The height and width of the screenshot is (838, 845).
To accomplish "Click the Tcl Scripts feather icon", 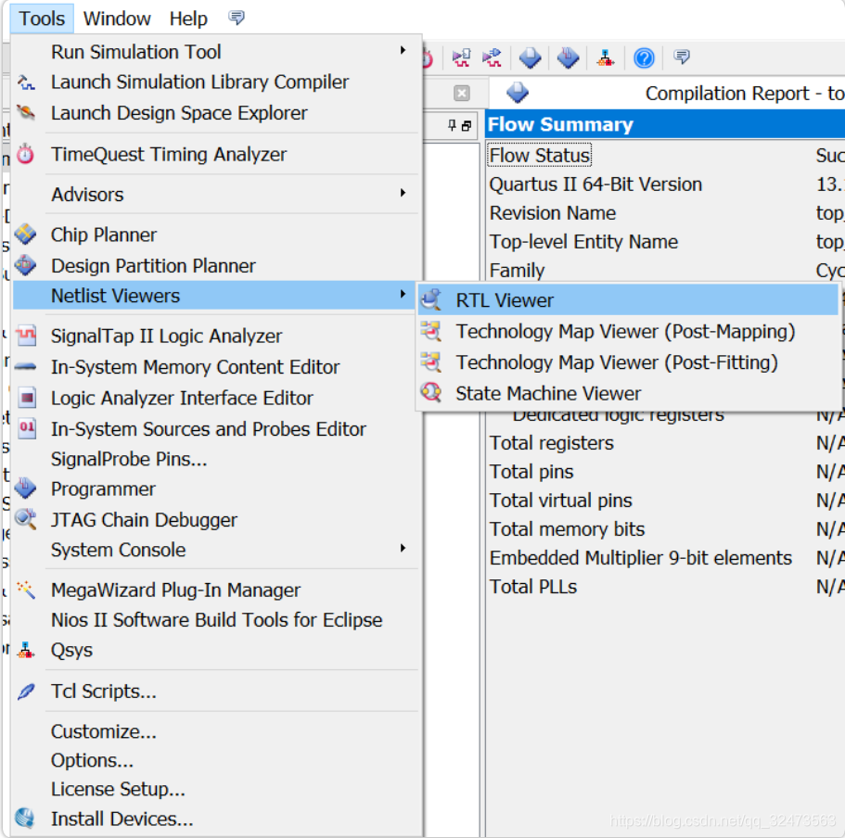I will 26,691.
